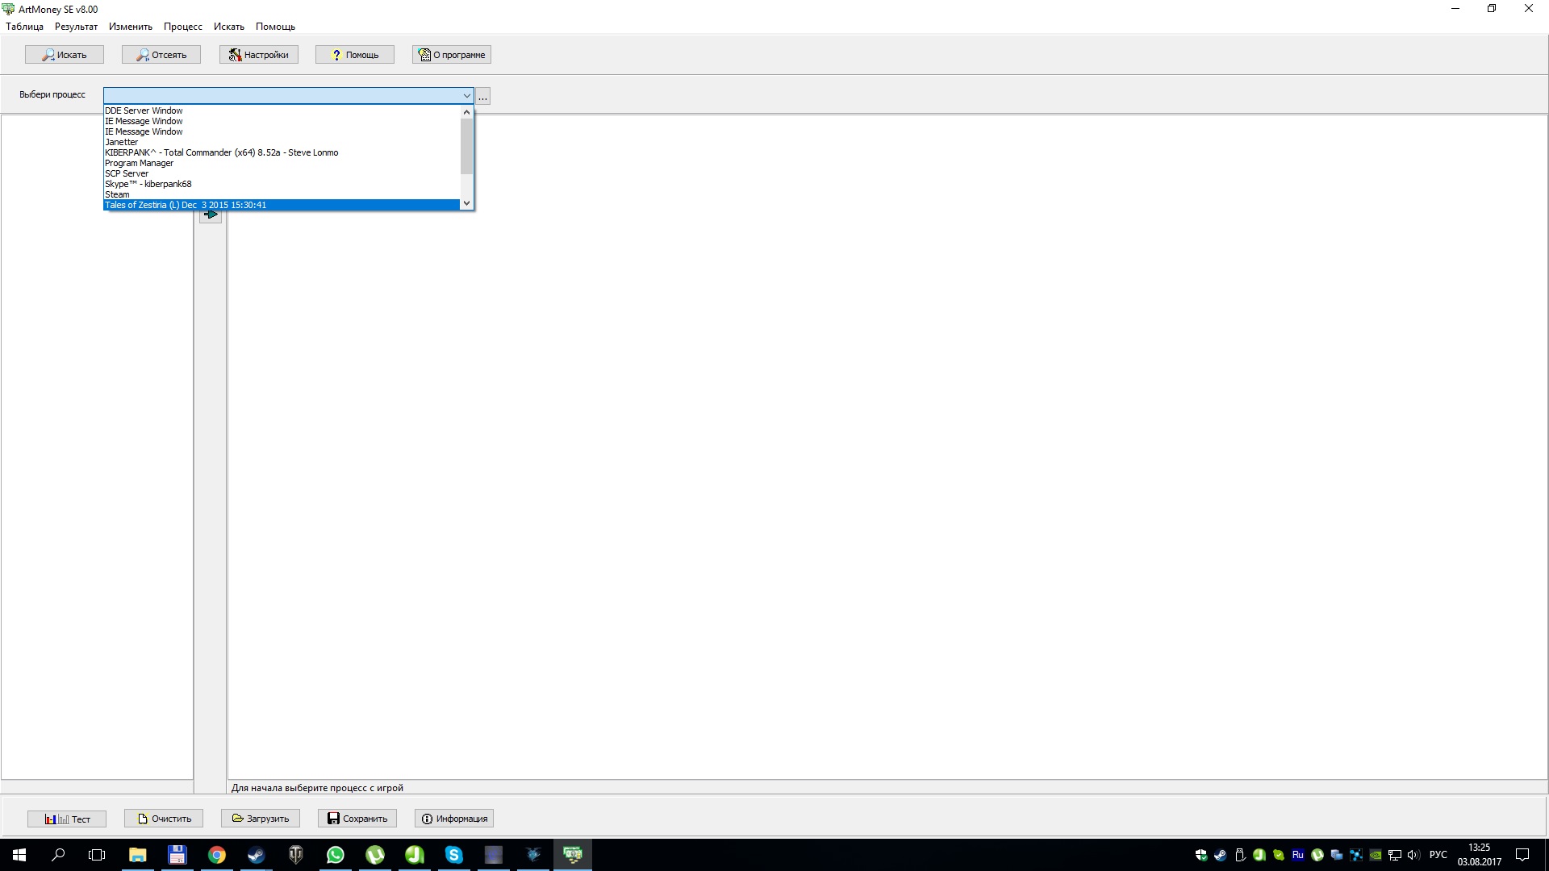Switch to Janetter on the taskbar
Viewport: 1549px width, 871px height.
click(415, 855)
